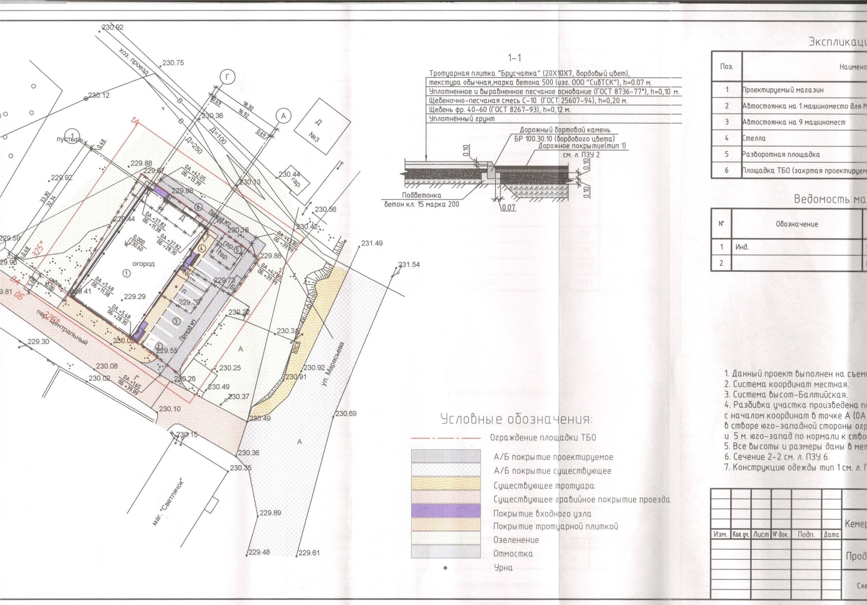Screen dimensions: 867x605
Task: Click the Условные обозначения heading
Action: coord(516,419)
